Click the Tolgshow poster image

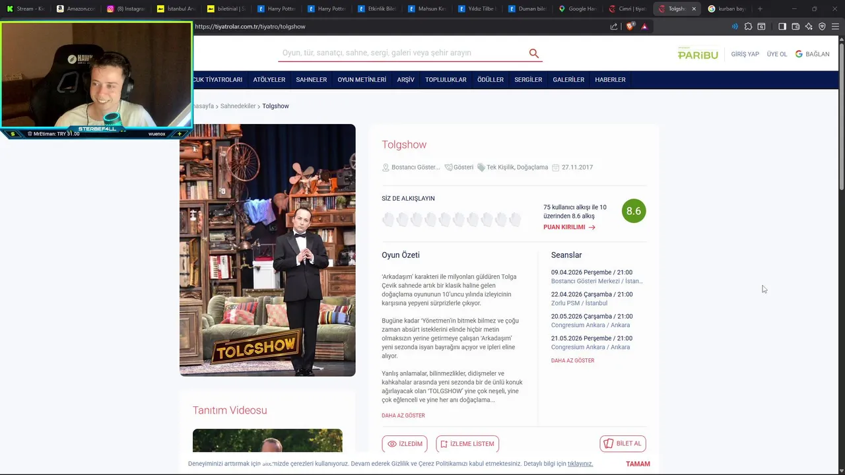267,250
